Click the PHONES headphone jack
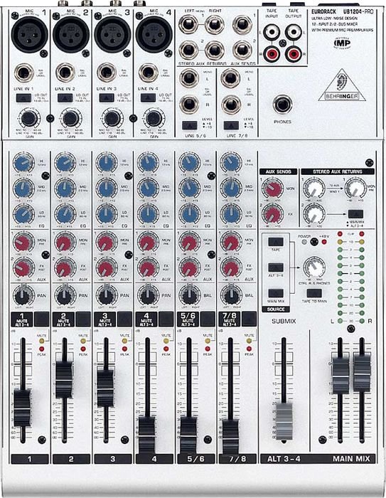 pos(282,104)
